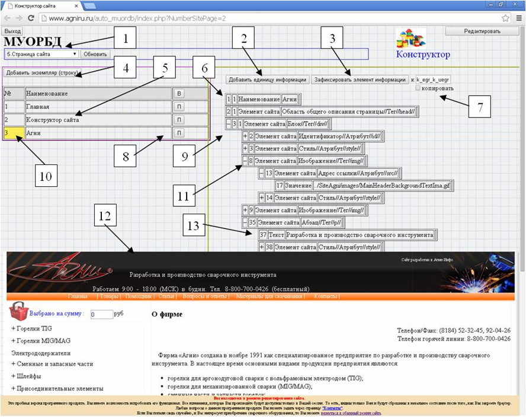Expand row 38 'Стиль//Атрибут//style//'
This screenshot has height=417, width=526.
pyautogui.click(x=261, y=247)
